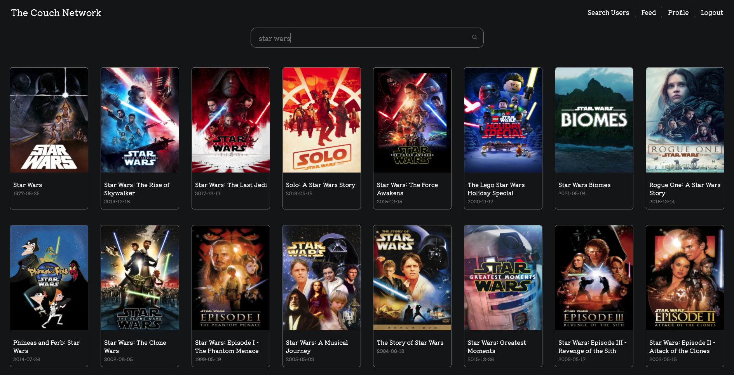Select "Solo: A Star Wars Story" title
734x375 pixels.
(321, 185)
